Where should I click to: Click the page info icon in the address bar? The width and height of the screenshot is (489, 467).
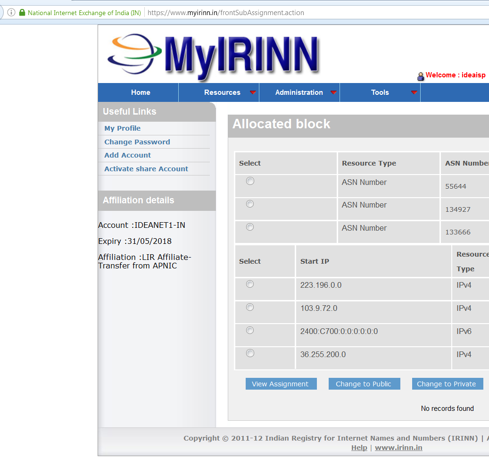click(10, 12)
